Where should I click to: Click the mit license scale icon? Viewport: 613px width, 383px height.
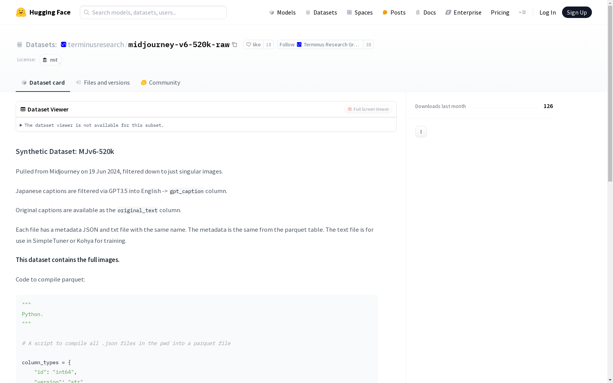(45, 60)
